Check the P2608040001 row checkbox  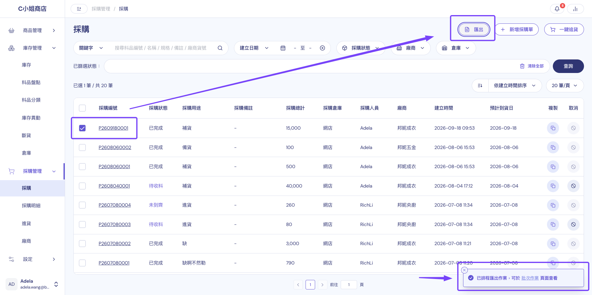[x=82, y=186]
